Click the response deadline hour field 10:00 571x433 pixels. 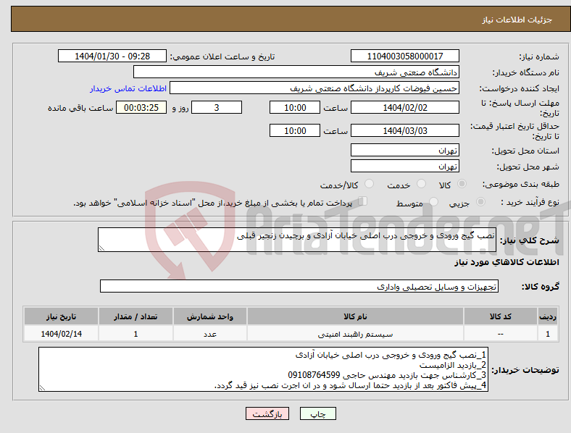click(x=295, y=107)
